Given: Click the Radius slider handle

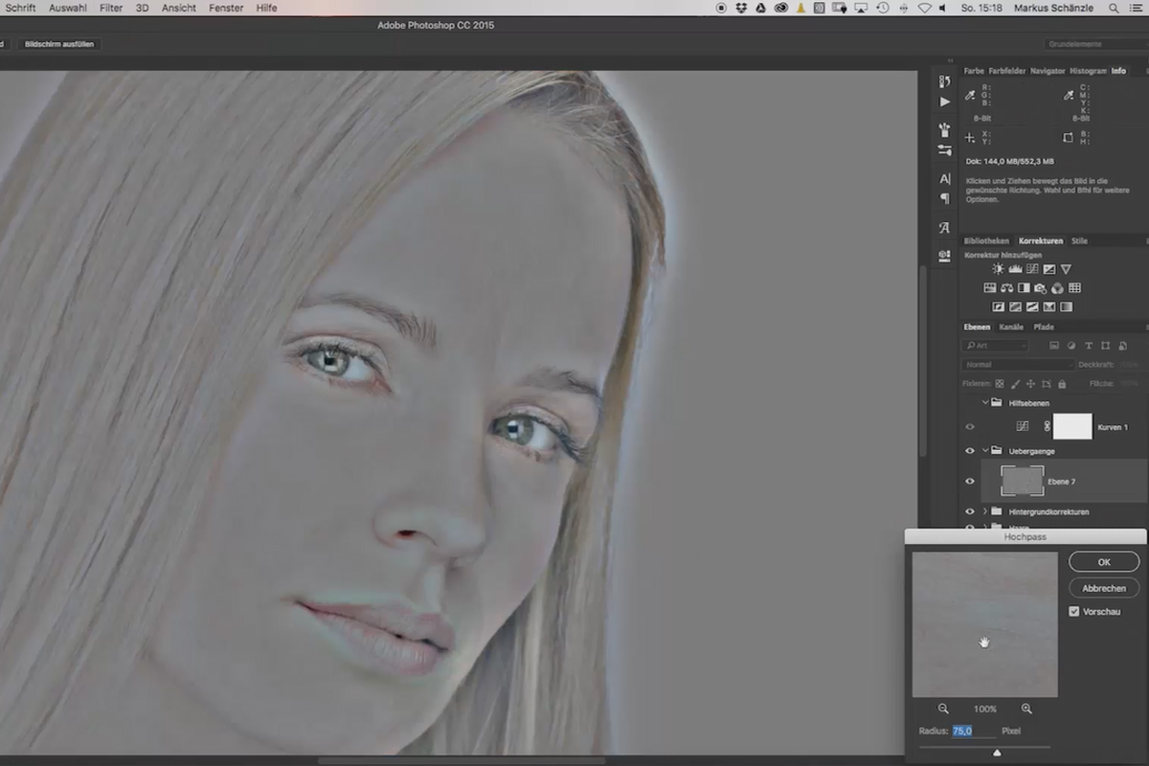Looking at the screenshot, I should pos(997,753).
